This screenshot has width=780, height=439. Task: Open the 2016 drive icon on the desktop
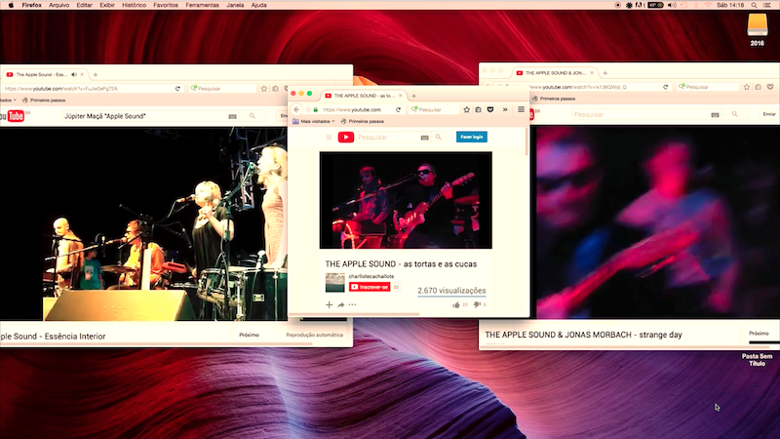(757, 26)
